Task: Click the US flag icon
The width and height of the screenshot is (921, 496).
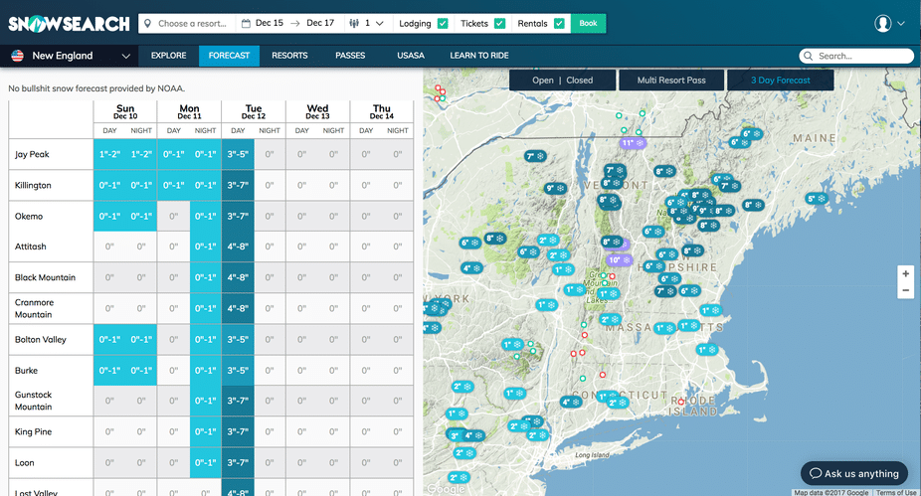Action: pyautogui.click(x=18, y=56)
